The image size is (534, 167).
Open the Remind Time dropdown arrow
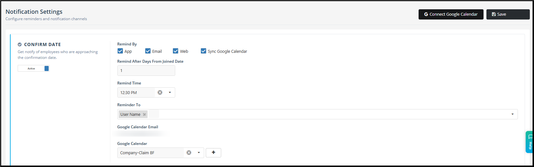[170, 92]
